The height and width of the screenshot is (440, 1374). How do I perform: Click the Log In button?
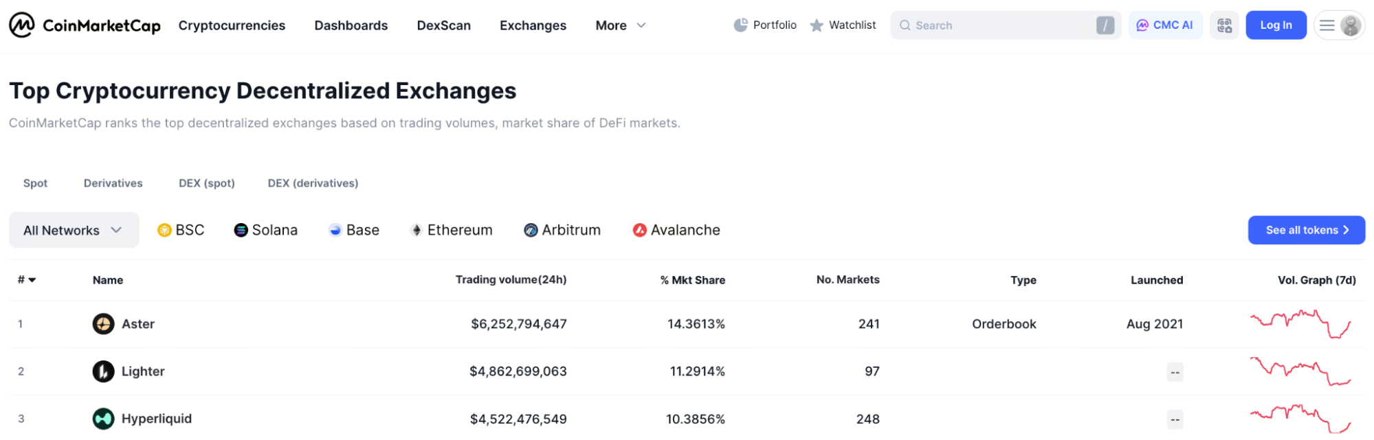tap(1276, 25)
